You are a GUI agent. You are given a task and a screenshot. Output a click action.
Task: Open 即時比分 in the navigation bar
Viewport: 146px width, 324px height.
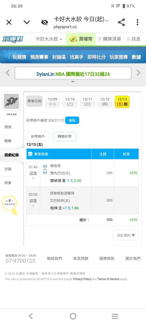tap(97, 57)
